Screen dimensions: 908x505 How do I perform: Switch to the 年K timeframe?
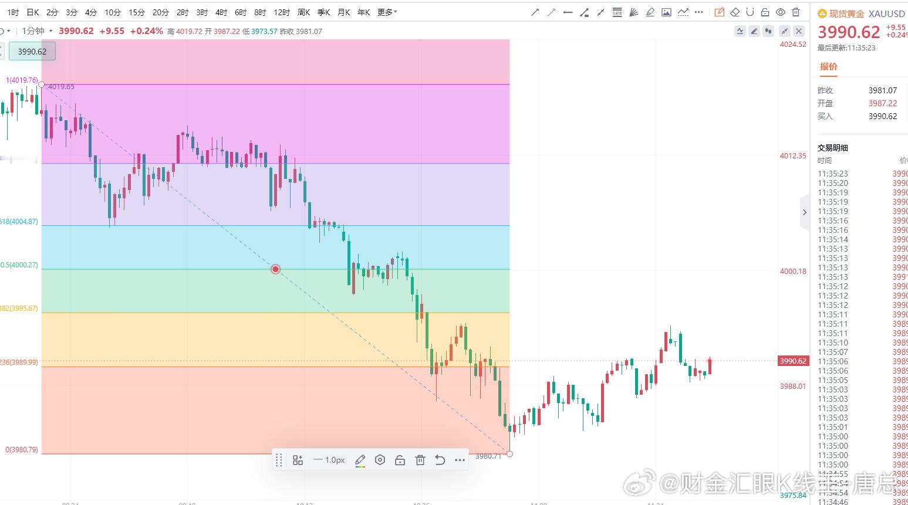point(364,12)
